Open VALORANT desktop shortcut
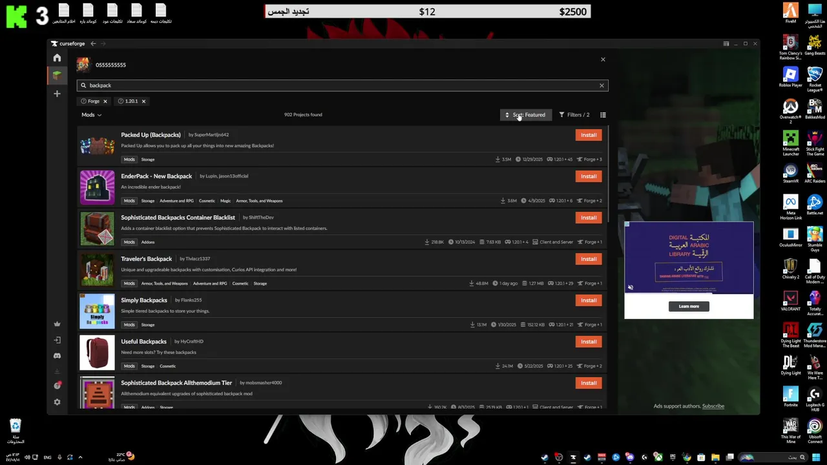 coord(791,301)
